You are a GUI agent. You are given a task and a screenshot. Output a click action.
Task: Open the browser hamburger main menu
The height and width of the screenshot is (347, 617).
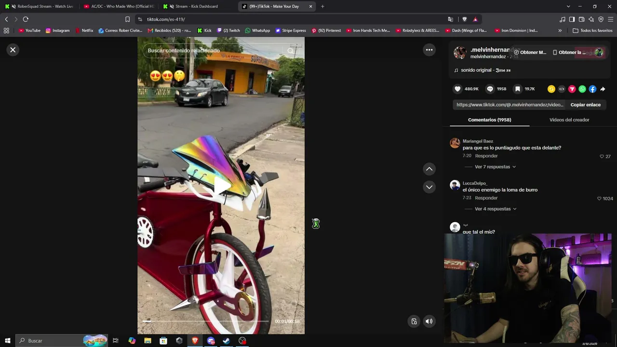[x=610, y=19]
